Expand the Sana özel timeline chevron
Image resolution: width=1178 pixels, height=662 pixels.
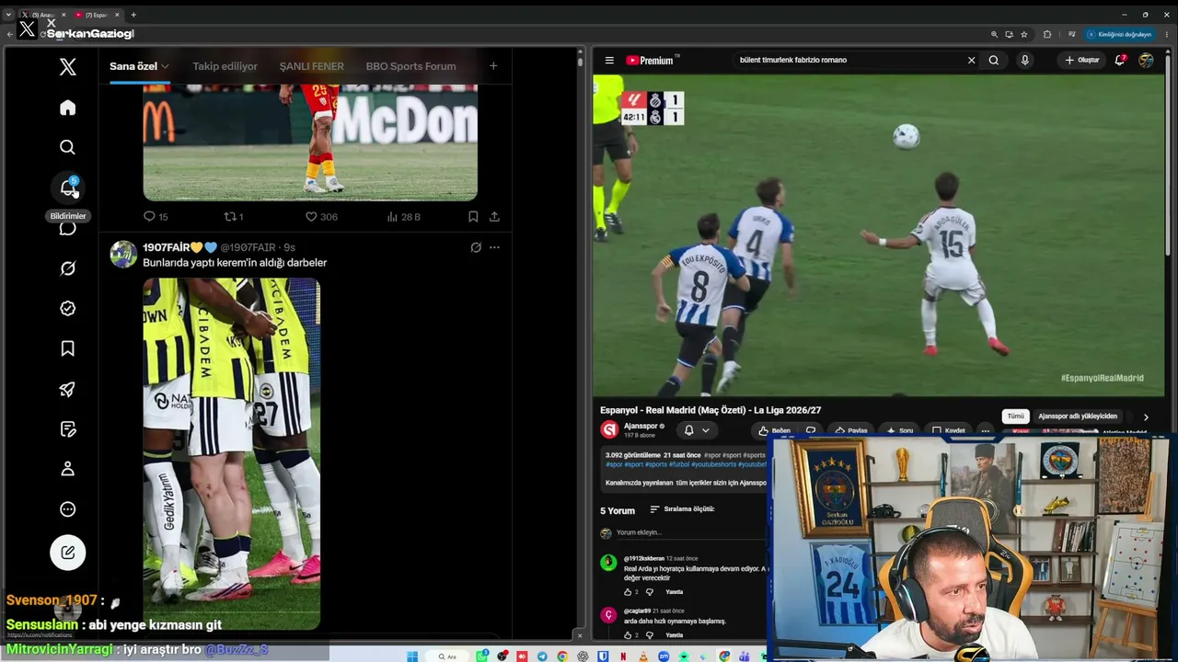coord(165,66)
